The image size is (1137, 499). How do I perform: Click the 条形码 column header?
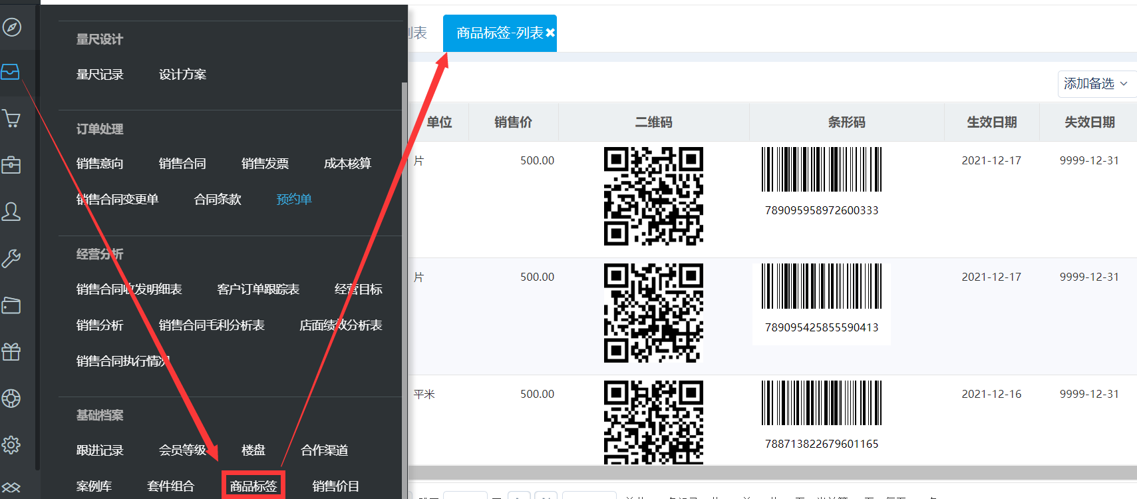pos(846,122)
